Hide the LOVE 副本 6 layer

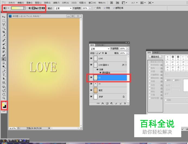pos(91,65)
